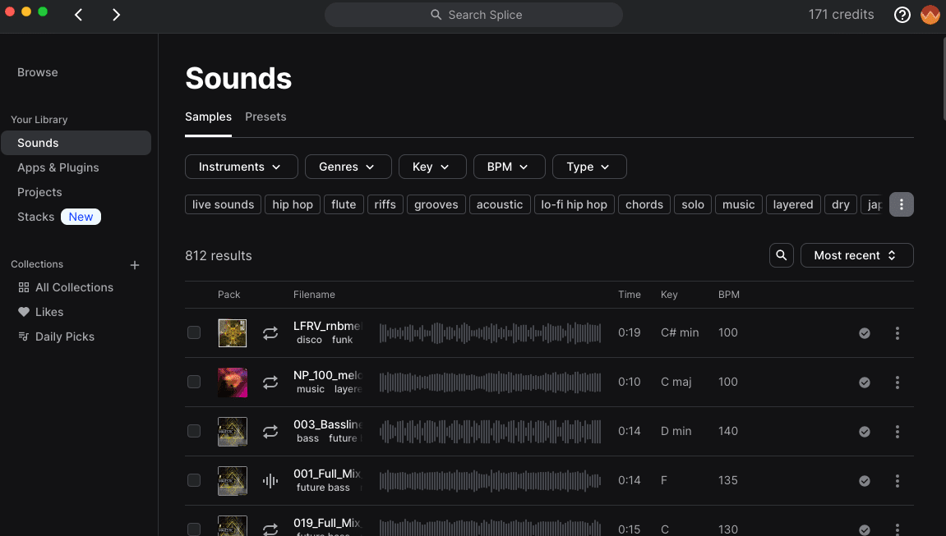Screen dimensions: 946x536
Task: Click downloaded checkmark on NP_100_mel row
Action: tap(865, 383)
